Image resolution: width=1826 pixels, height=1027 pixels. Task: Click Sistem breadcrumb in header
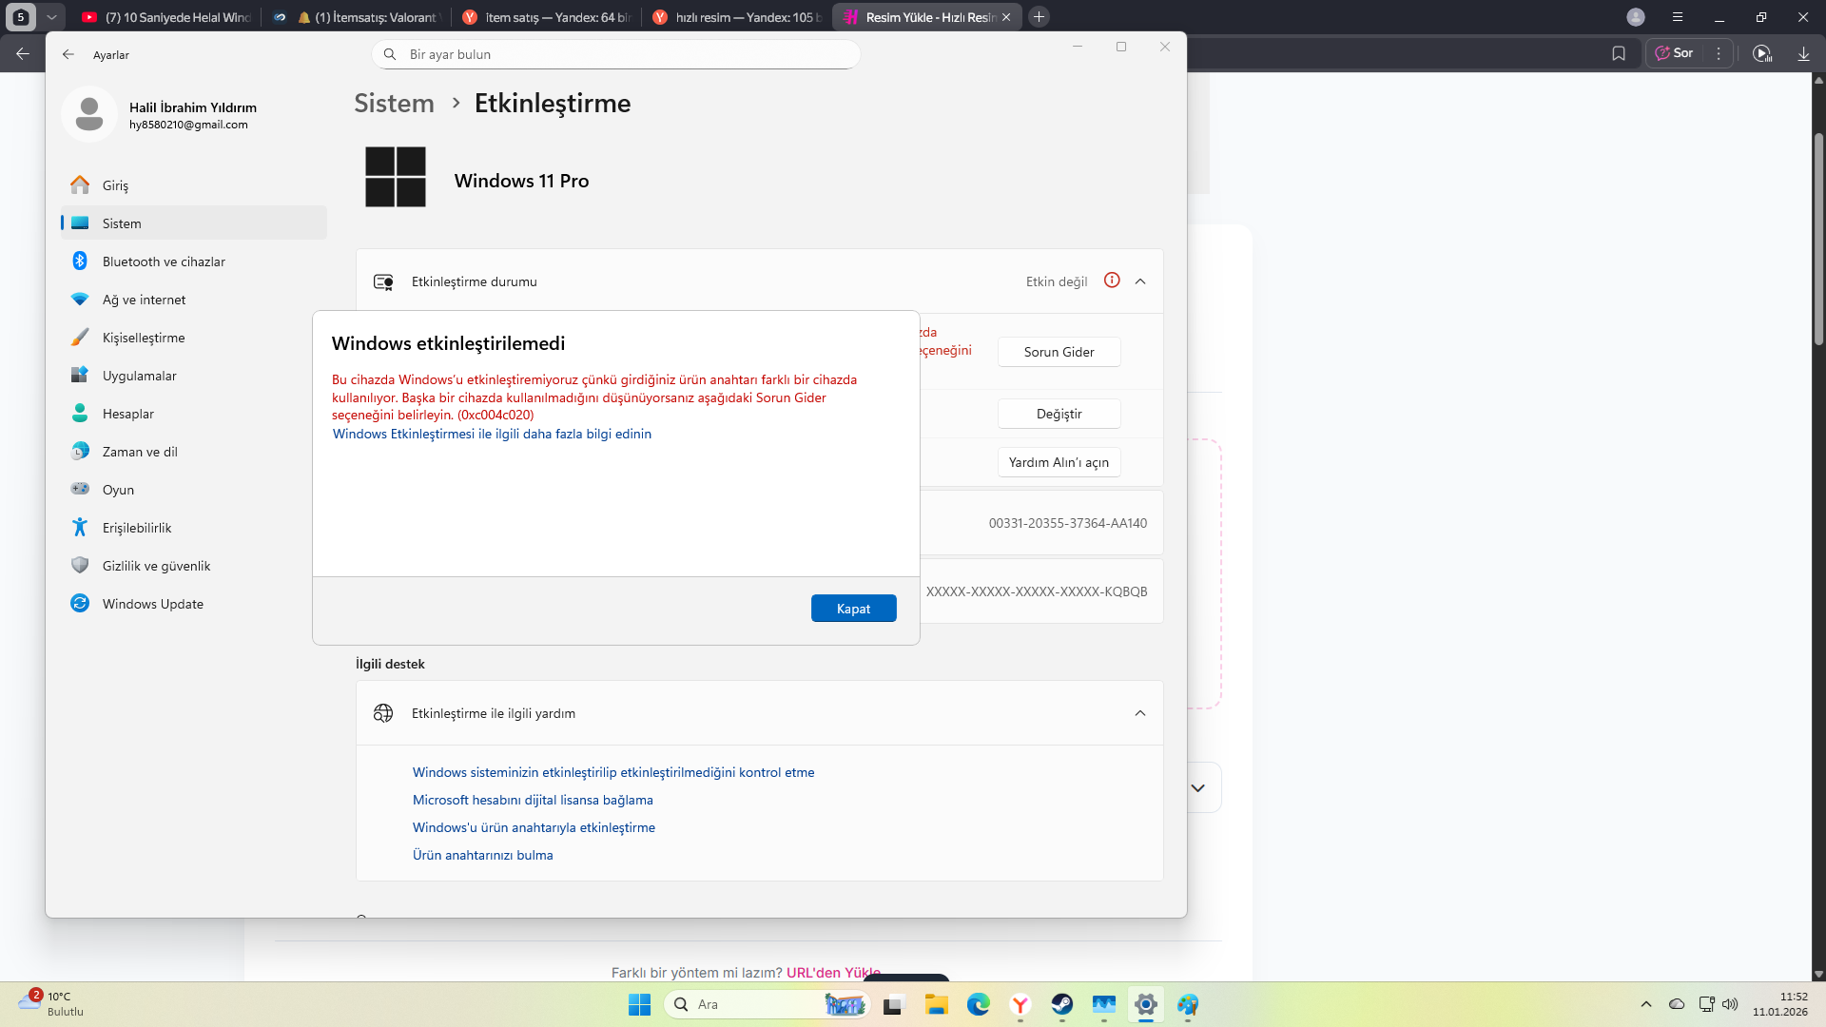tap(394, 103)
